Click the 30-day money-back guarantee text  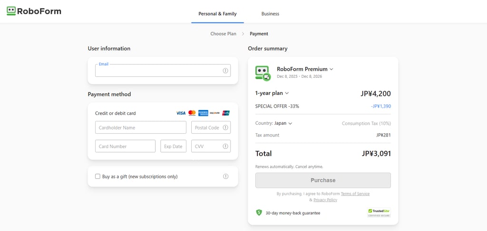tap(293, 213)
